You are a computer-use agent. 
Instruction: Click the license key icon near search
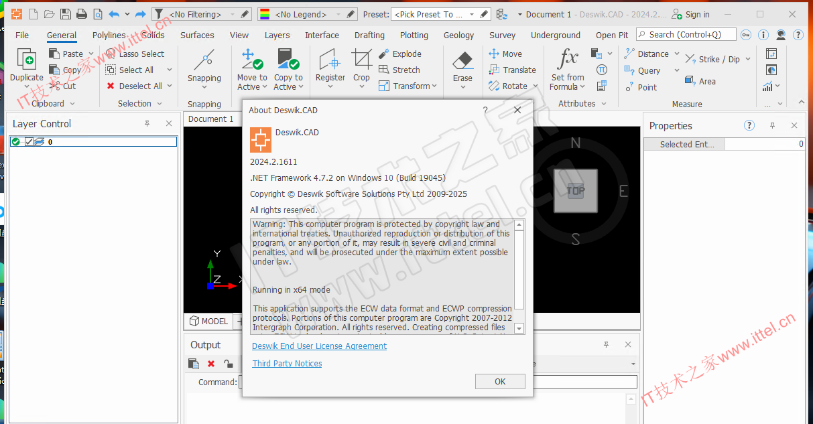(x=747, y=35)
